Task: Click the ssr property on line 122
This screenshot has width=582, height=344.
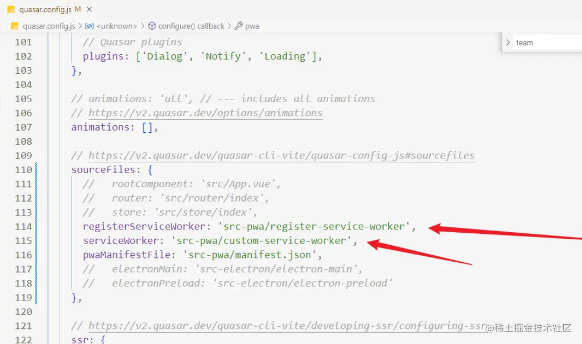Action: pyautogui.click(x=80, y=340)
